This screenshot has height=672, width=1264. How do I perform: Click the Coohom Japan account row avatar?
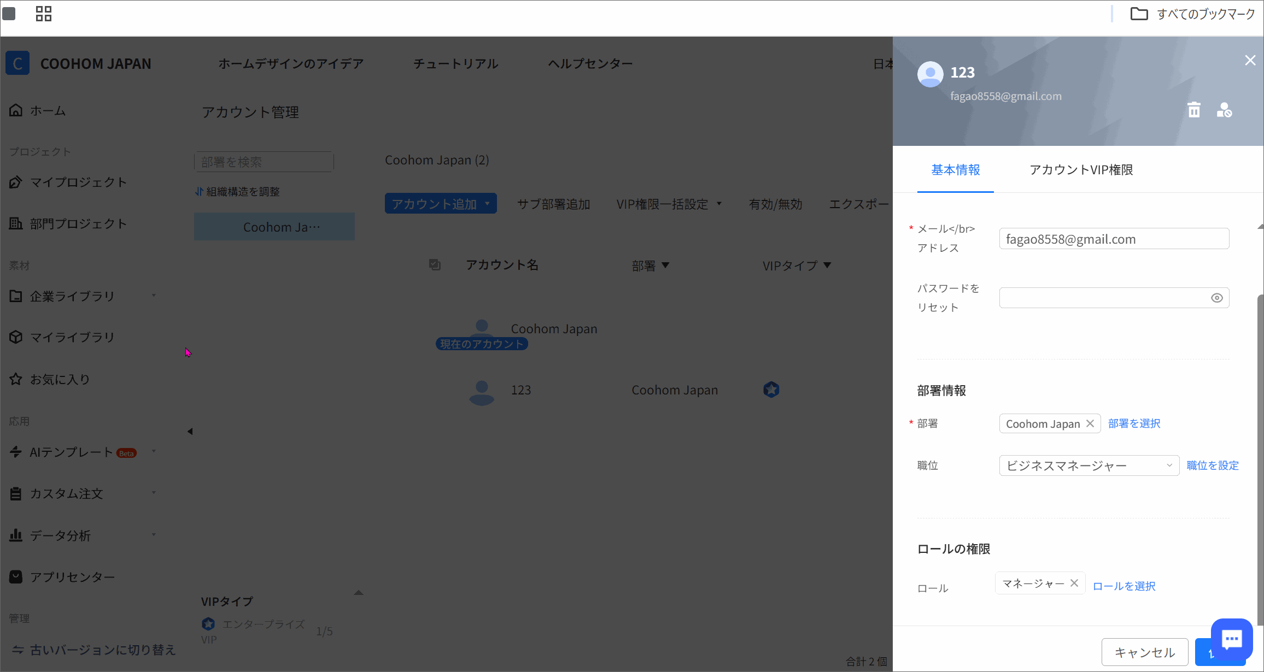[482, 328]
